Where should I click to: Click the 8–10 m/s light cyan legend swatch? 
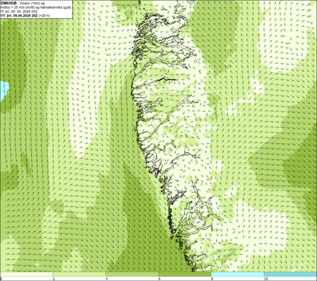tap(237, 274)
